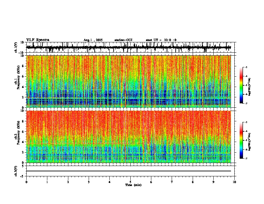Click time axis tick label "7"
The height and width of the screenshot is (204, 264).
tap(172, 182)
